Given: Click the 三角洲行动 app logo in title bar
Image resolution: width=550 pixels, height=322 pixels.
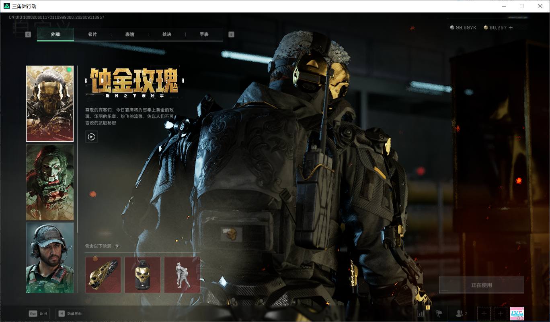Looking at the screenshot, I should [x=6, y=6].
